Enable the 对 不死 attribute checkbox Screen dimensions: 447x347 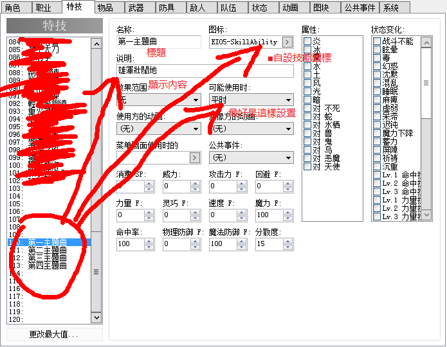307,108
